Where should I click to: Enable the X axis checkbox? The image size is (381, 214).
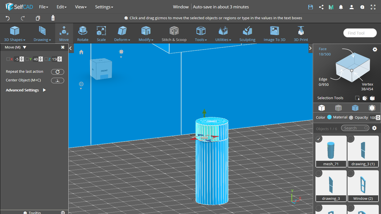[x=8, y=59]
